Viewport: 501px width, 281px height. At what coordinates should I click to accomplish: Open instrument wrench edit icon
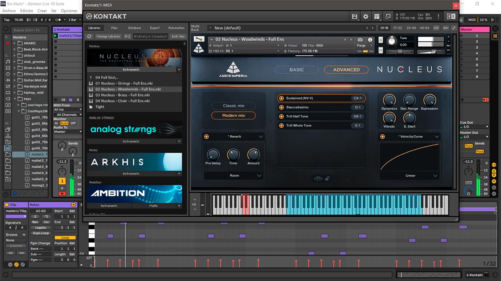click(199, 39)
